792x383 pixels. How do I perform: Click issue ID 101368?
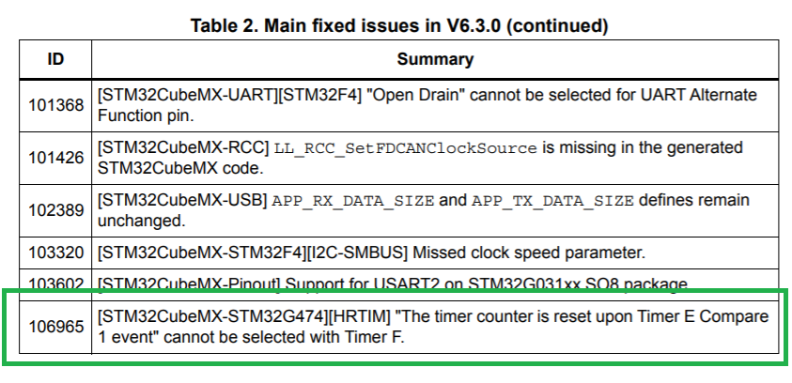(x=55, y=105)
